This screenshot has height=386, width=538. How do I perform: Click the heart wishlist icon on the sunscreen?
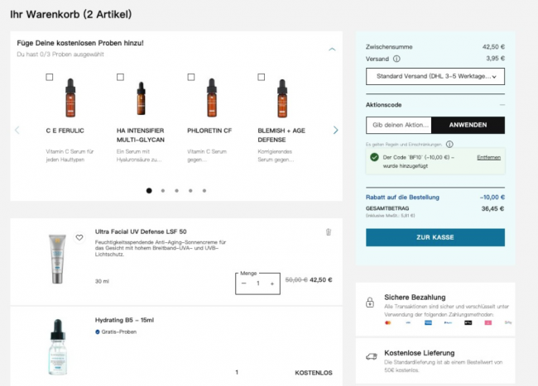pyautogui.click(x=79, y=237)
